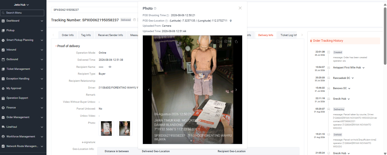
Task: Click the Dashboard sidebar icon
Action: coord(3,21)
